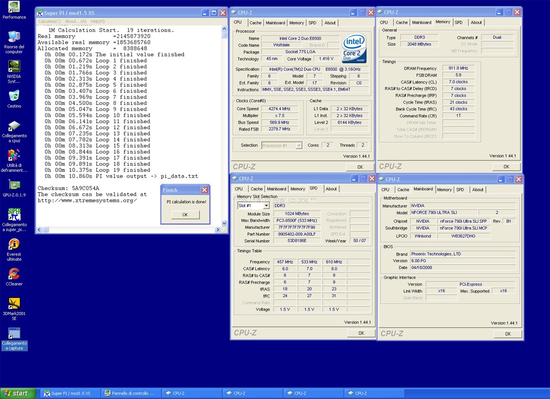Click OK in the Finish dialog
Viewport: 550px width, 399px height.
click(185, 214)
